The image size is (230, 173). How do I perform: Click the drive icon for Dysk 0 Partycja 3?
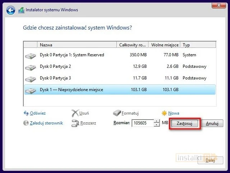(x=31, y=79)
